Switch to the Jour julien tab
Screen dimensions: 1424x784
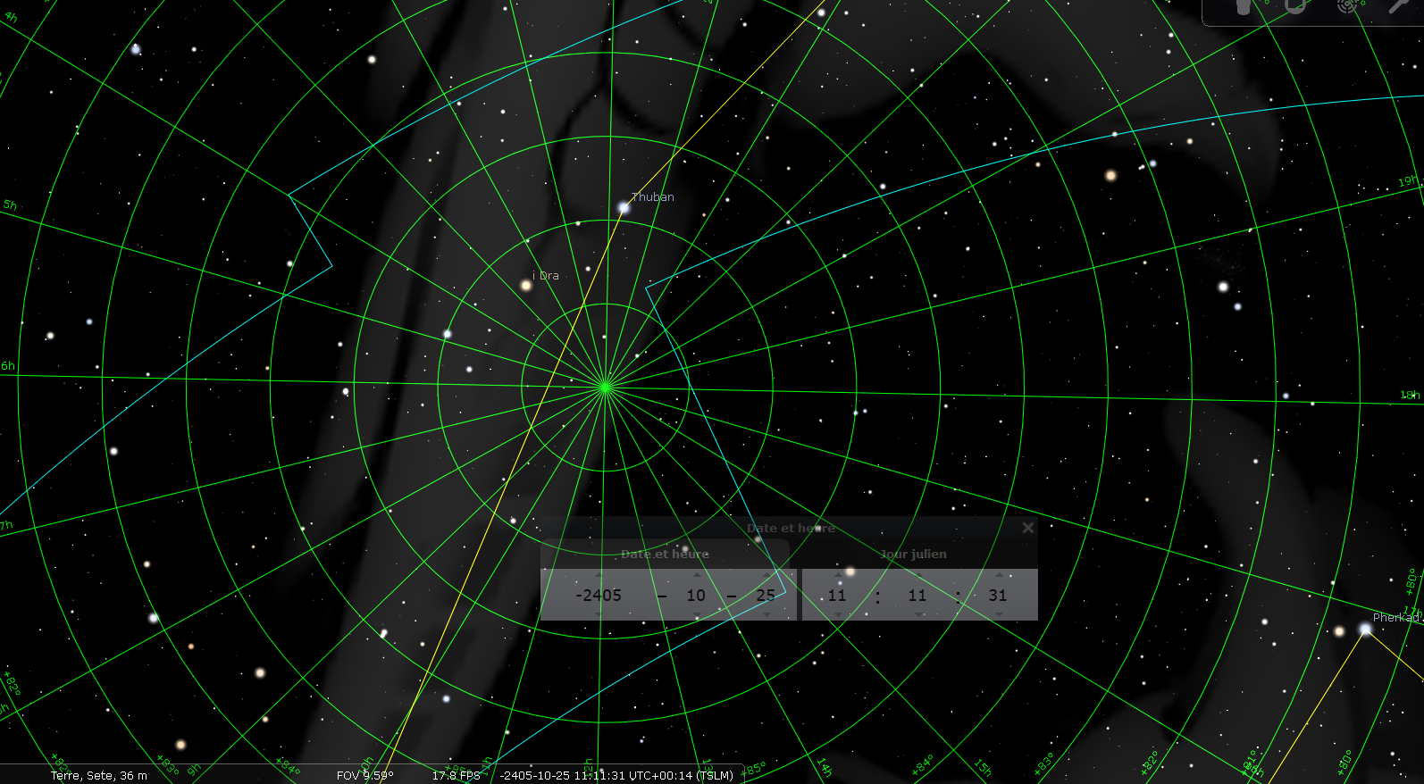pyautogui.click(x=913, y=554)
